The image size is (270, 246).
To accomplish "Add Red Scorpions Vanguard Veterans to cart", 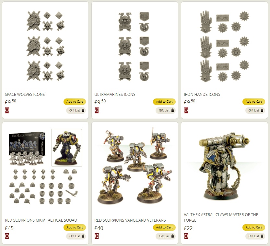I will tap(164, 227).
